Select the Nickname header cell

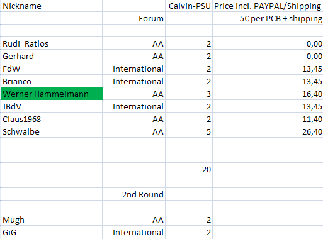click(x=52, y=6)
